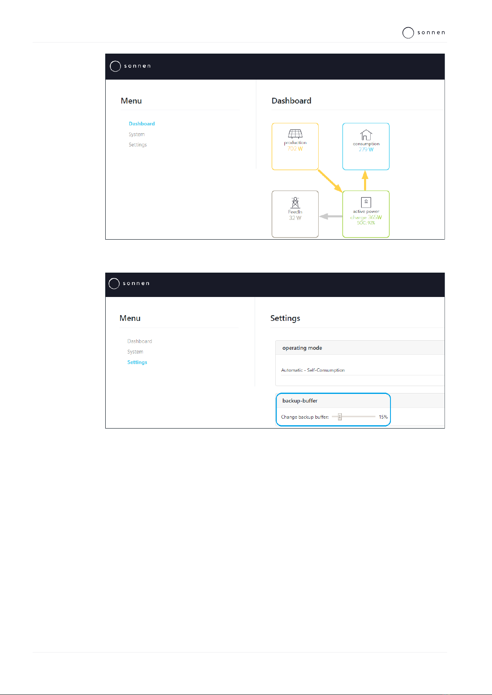492x695 pixels.
Task: Click the SOC 92% reading
Action: 366,223
